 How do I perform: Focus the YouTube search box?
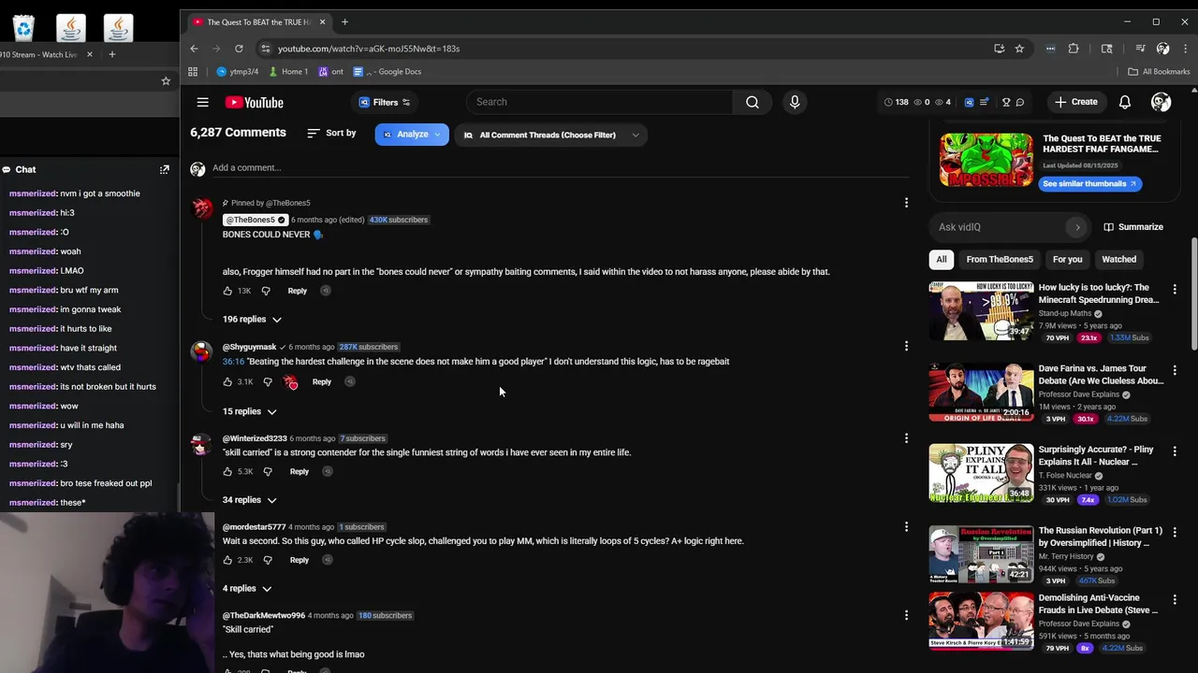click(x=601, y=102)
